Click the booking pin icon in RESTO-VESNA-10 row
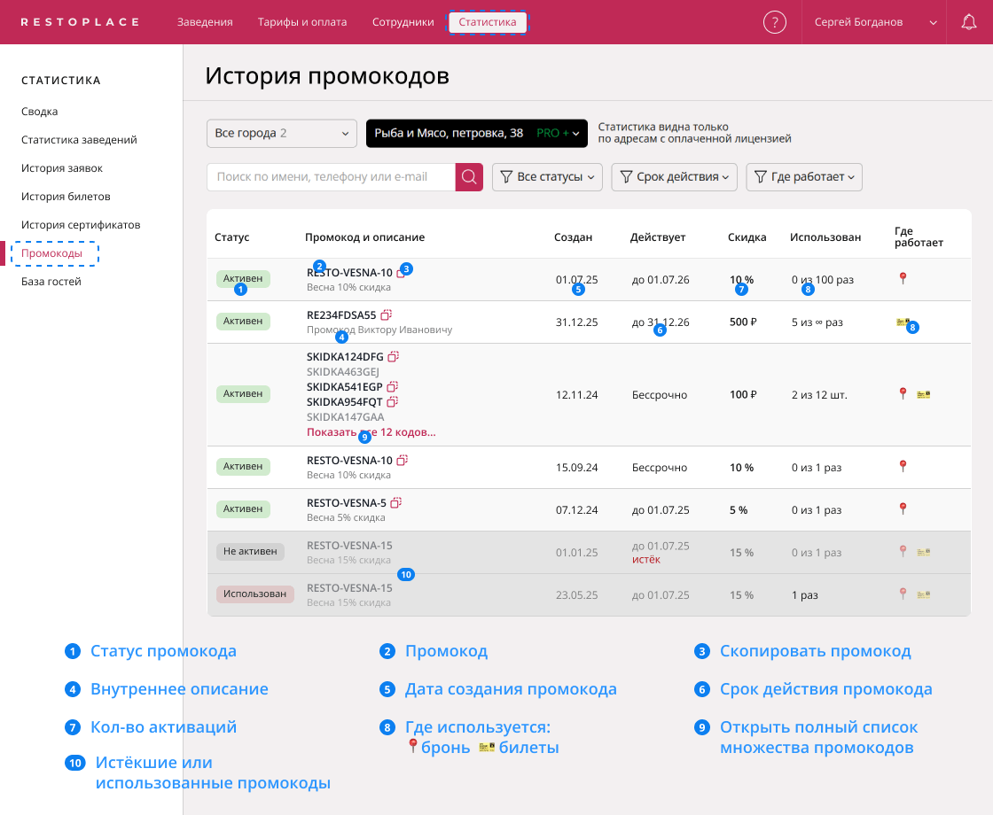The image size is (993, 815). pos(903,277)
